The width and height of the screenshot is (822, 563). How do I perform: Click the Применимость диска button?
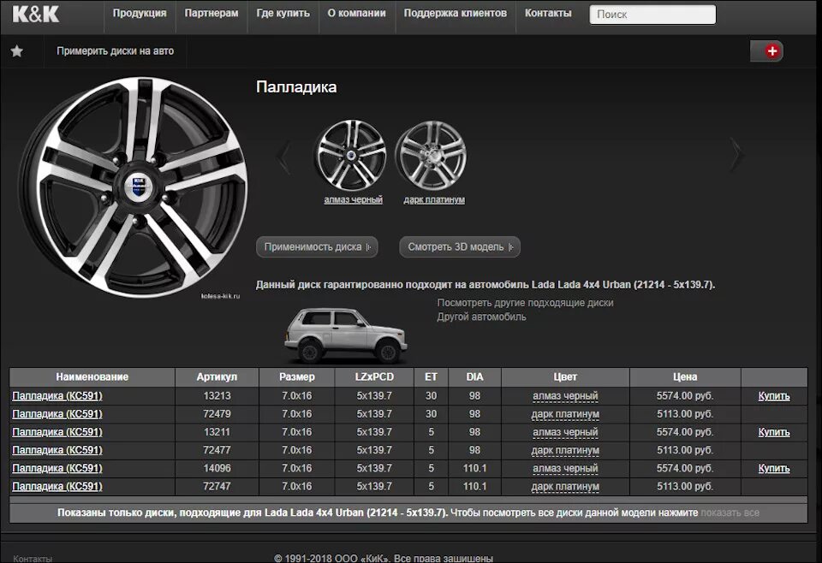click(x=317, y=246)
